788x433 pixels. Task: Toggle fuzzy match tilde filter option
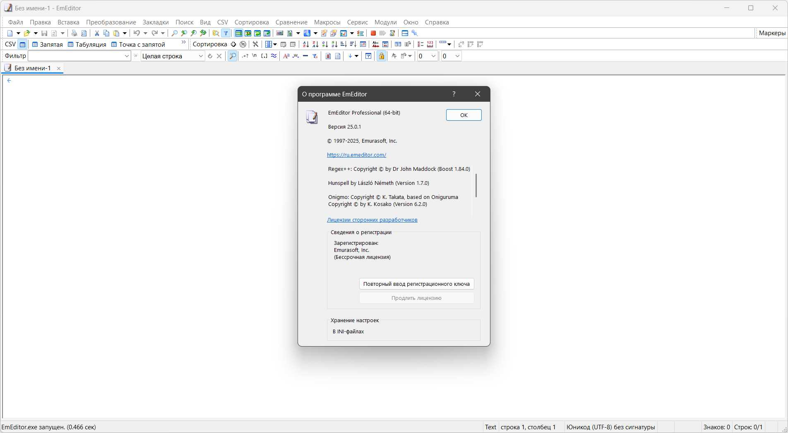tap(274, 56)
